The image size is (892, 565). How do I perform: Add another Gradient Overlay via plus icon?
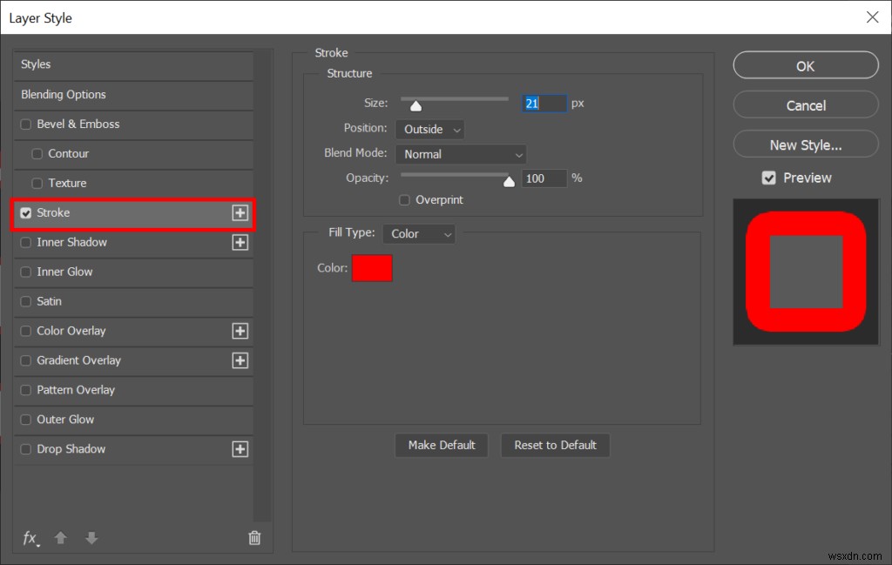tap(241, 360)
